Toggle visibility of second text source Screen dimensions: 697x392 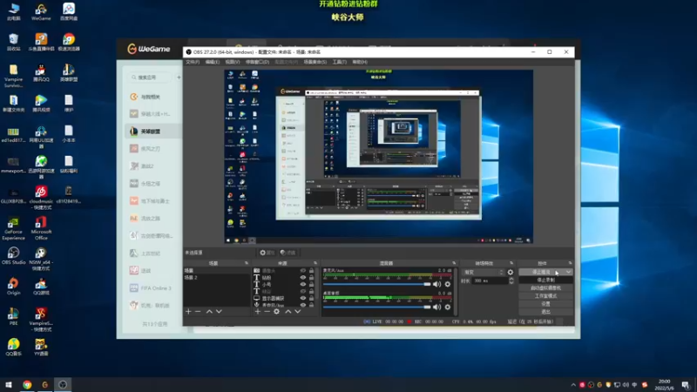[x=303, y=277]
